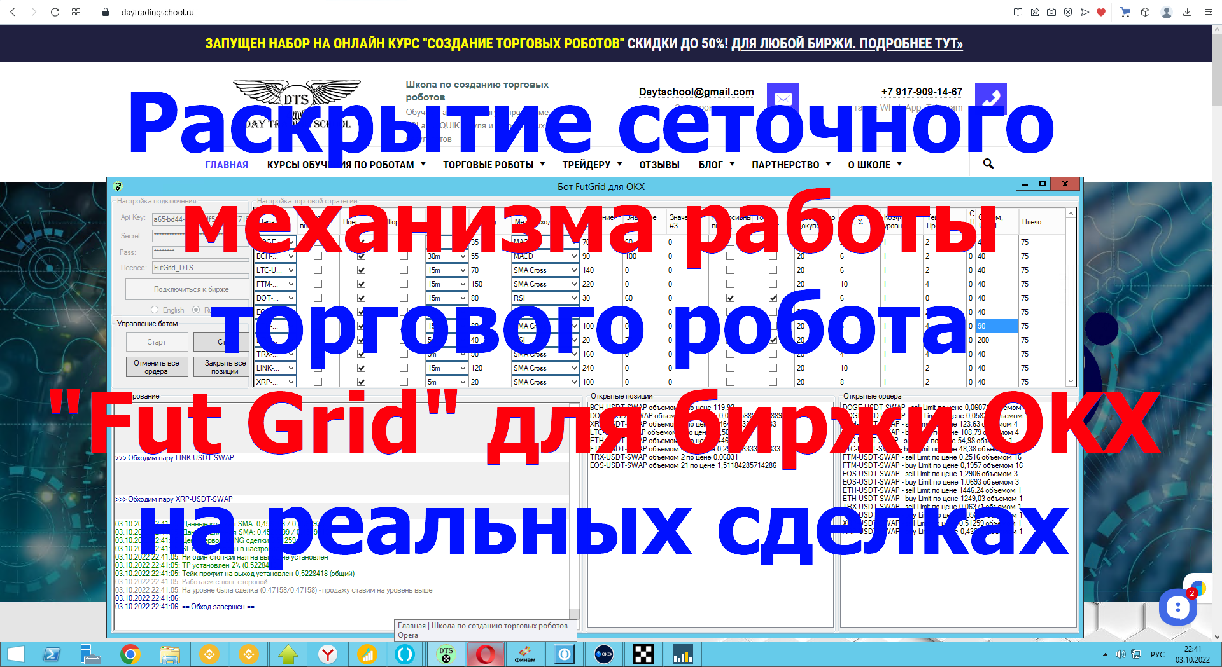
Task: Open the 30m timeframe dropdown for BCH
Action: [463, 256]
